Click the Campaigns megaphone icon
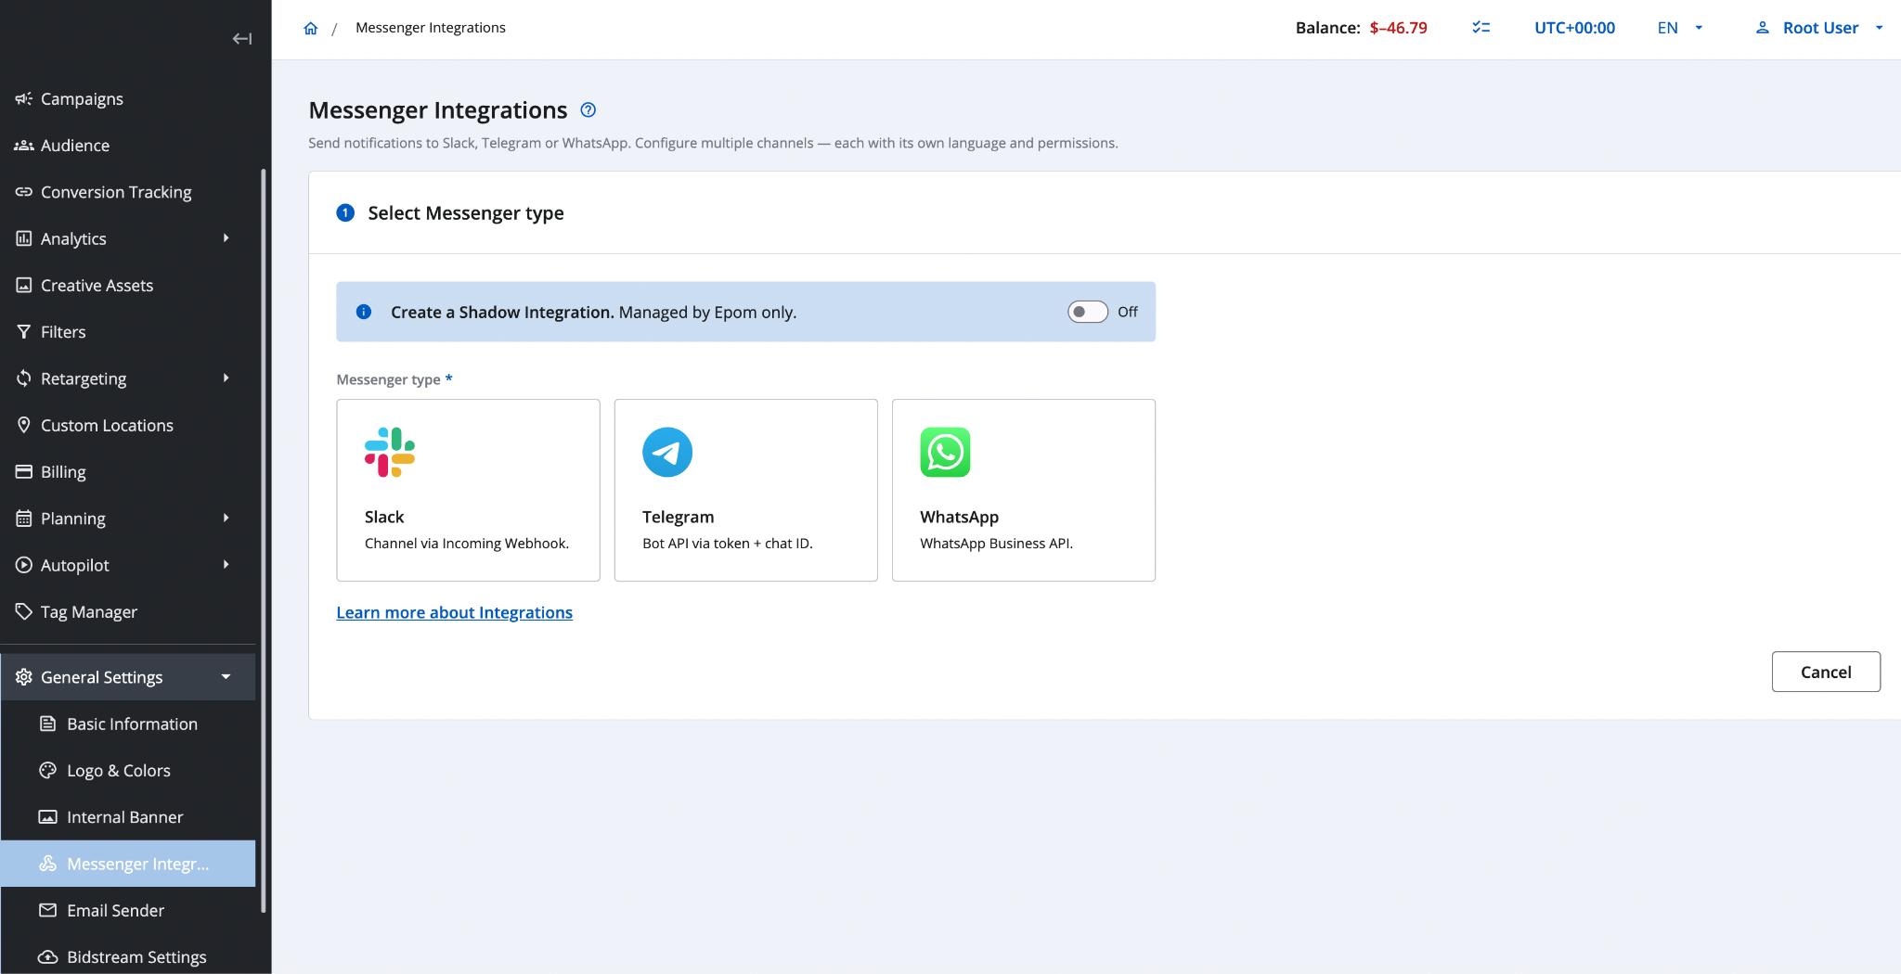Image resolution: width=1901 pixels, height=974 pixels. (24, 98)
